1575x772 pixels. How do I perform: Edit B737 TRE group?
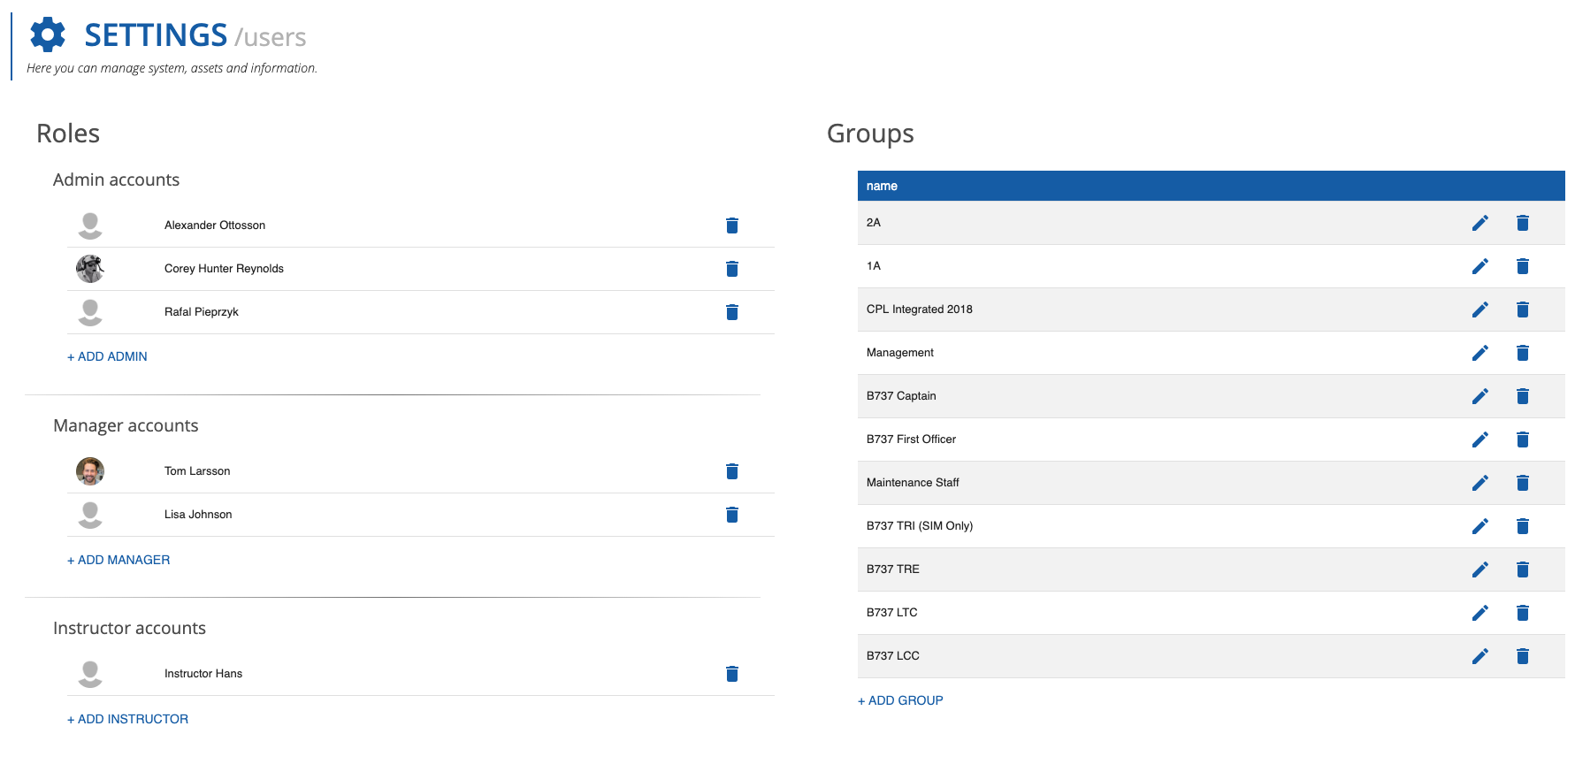click(1480, 569)
